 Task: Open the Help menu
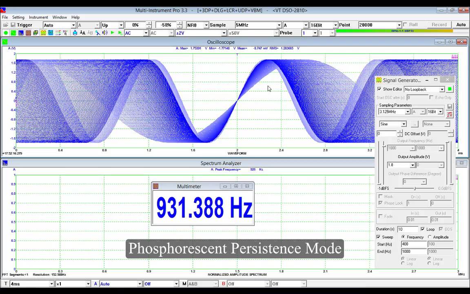(x=75, y=17)
